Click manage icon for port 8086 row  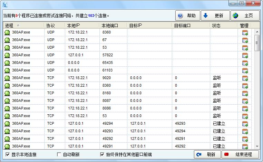point(245,108)
